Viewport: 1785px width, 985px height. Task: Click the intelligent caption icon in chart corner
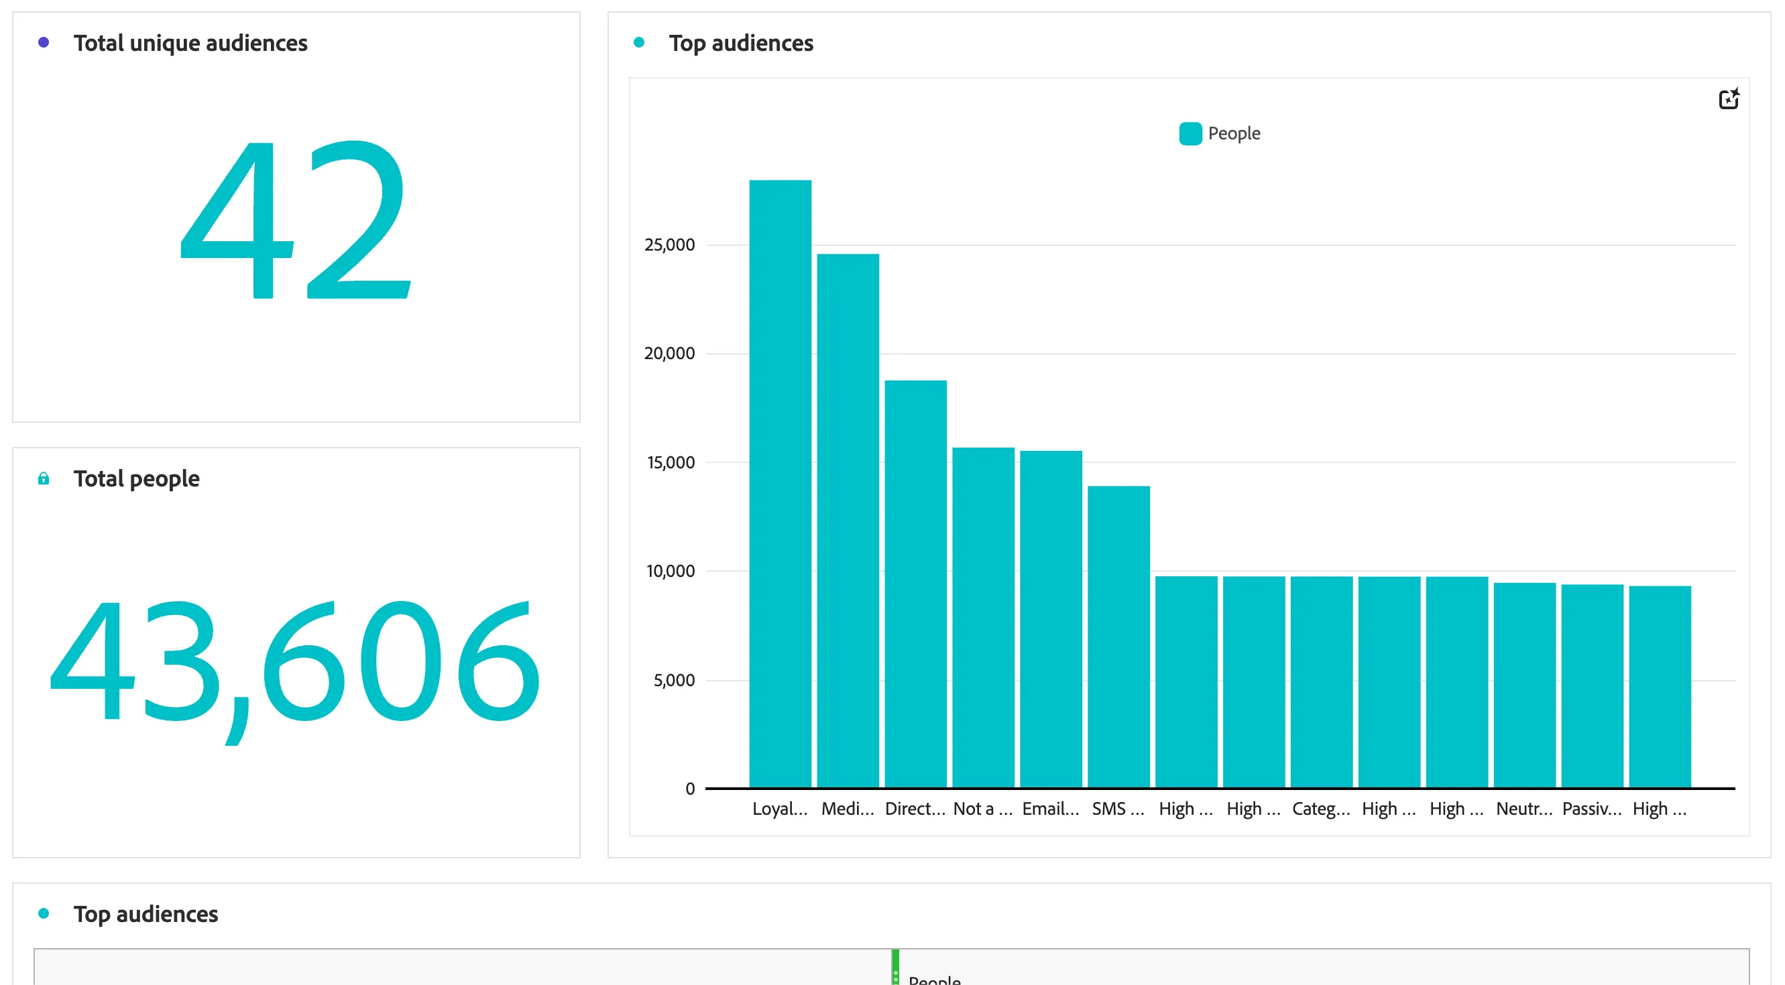click(1729, 99)
